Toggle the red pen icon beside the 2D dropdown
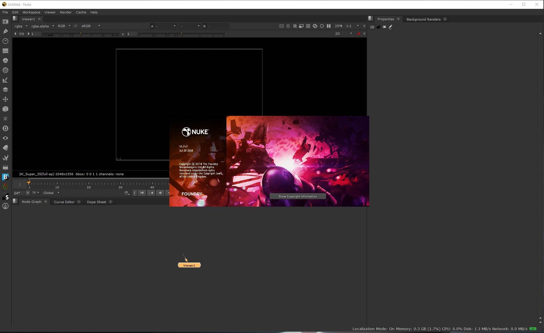 tap(359, 34)
